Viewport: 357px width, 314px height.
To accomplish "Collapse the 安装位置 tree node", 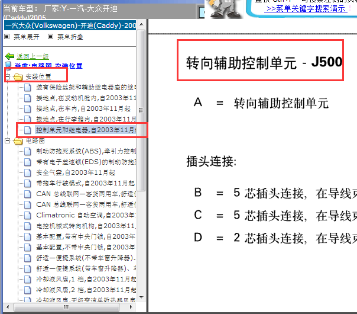I will coord(7,77).
